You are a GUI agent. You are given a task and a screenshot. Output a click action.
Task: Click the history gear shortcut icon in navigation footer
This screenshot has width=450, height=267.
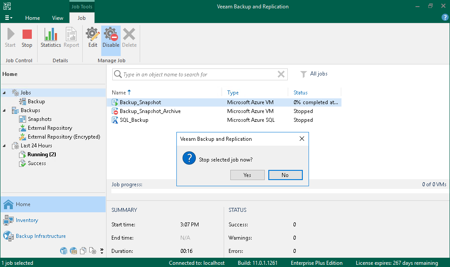click(93, 251)
